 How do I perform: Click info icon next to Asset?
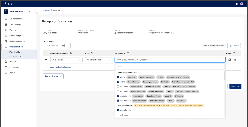pos(92,53)
